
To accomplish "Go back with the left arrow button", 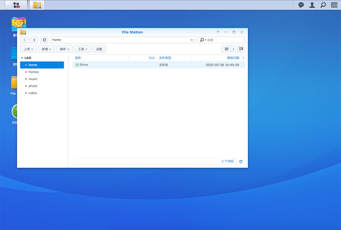I will point(25,40).
